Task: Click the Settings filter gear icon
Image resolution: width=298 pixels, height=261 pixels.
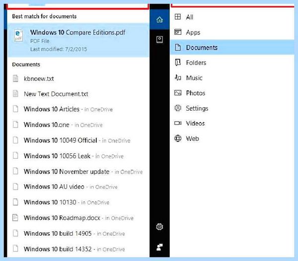Action: (x=178, y=108)
